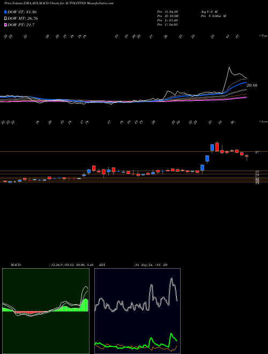Click the tallest red candlestick at the price peak
The height and width of the screenshot is (354, 268).
click(217, 147)
